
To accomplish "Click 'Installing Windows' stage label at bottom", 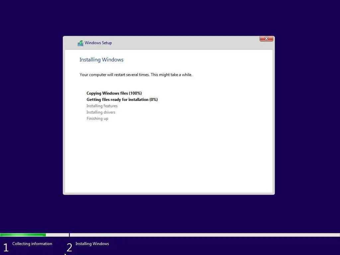I will 92,244.
